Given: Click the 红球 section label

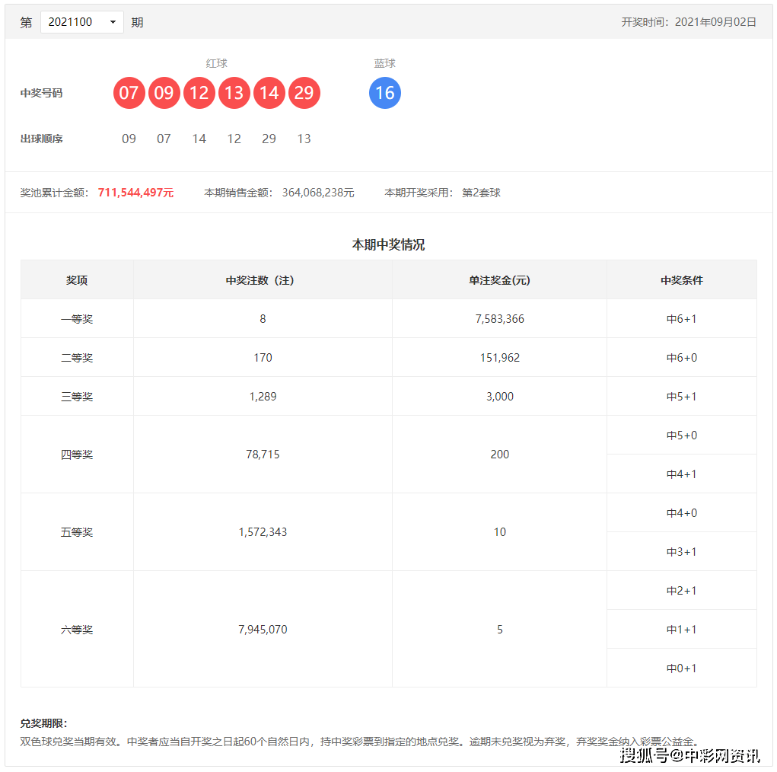Looking at the screenshot, I should (x=217, y=63).
